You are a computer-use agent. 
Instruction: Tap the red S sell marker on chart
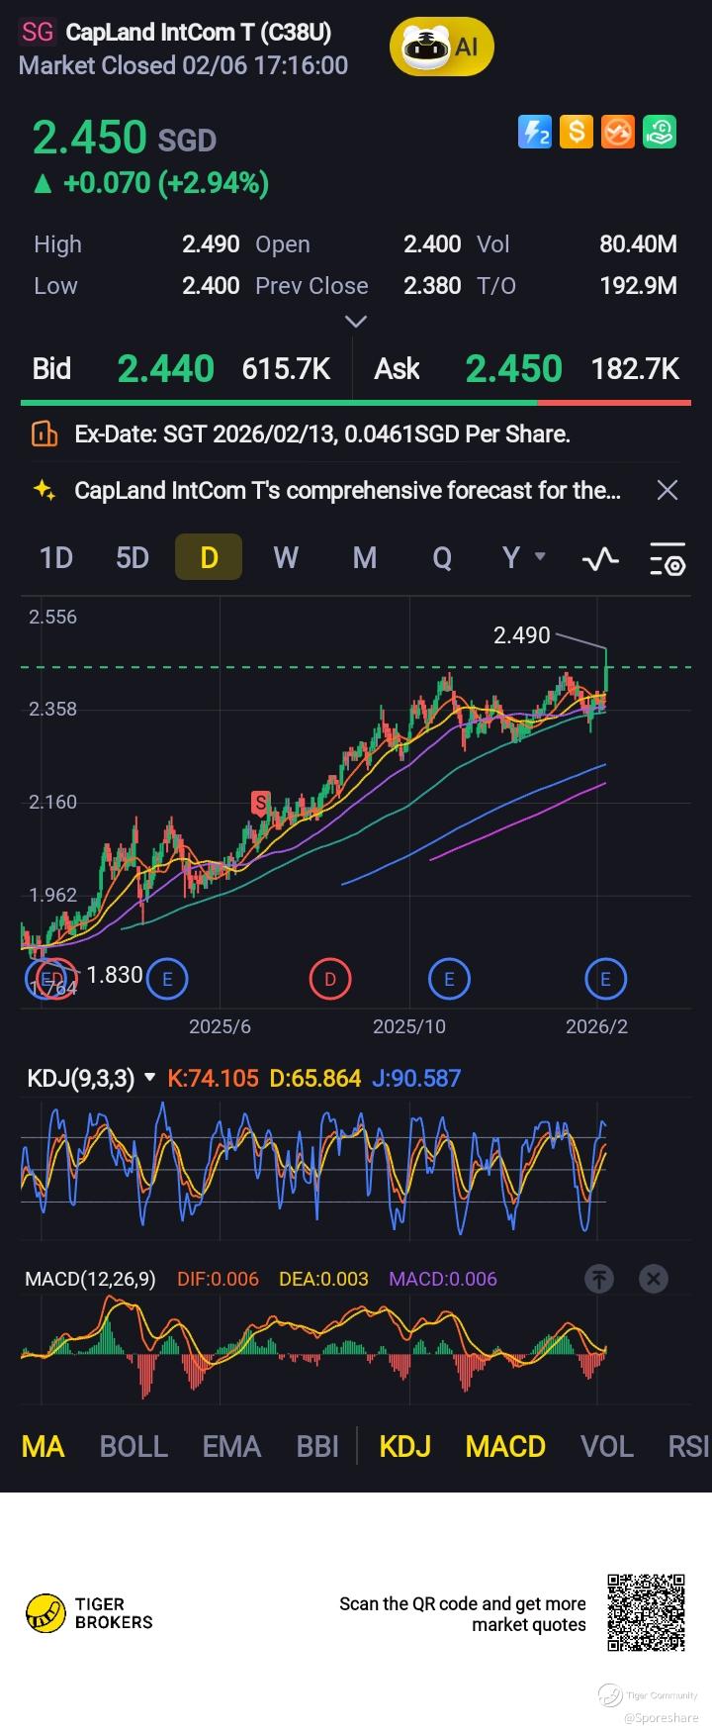click(x=260, y=803)
